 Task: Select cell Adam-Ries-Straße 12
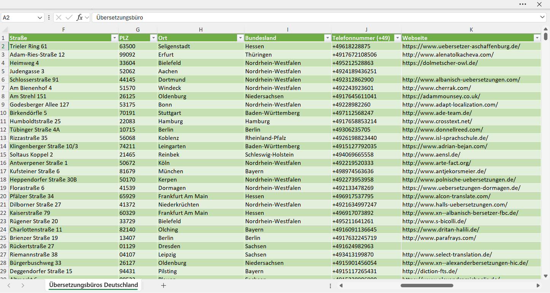(x=64, y=55)
